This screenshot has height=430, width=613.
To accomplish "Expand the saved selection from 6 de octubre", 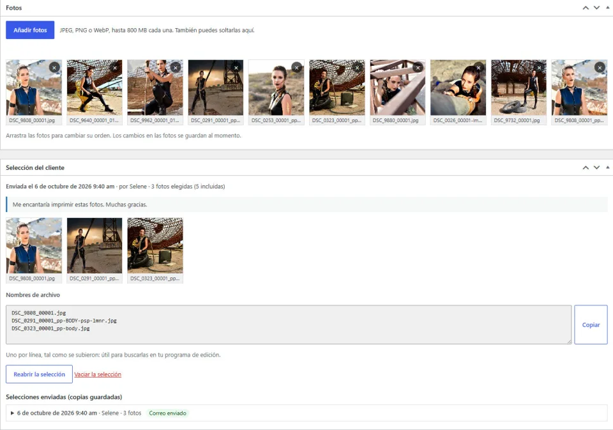I will click(x=13, y=413).
